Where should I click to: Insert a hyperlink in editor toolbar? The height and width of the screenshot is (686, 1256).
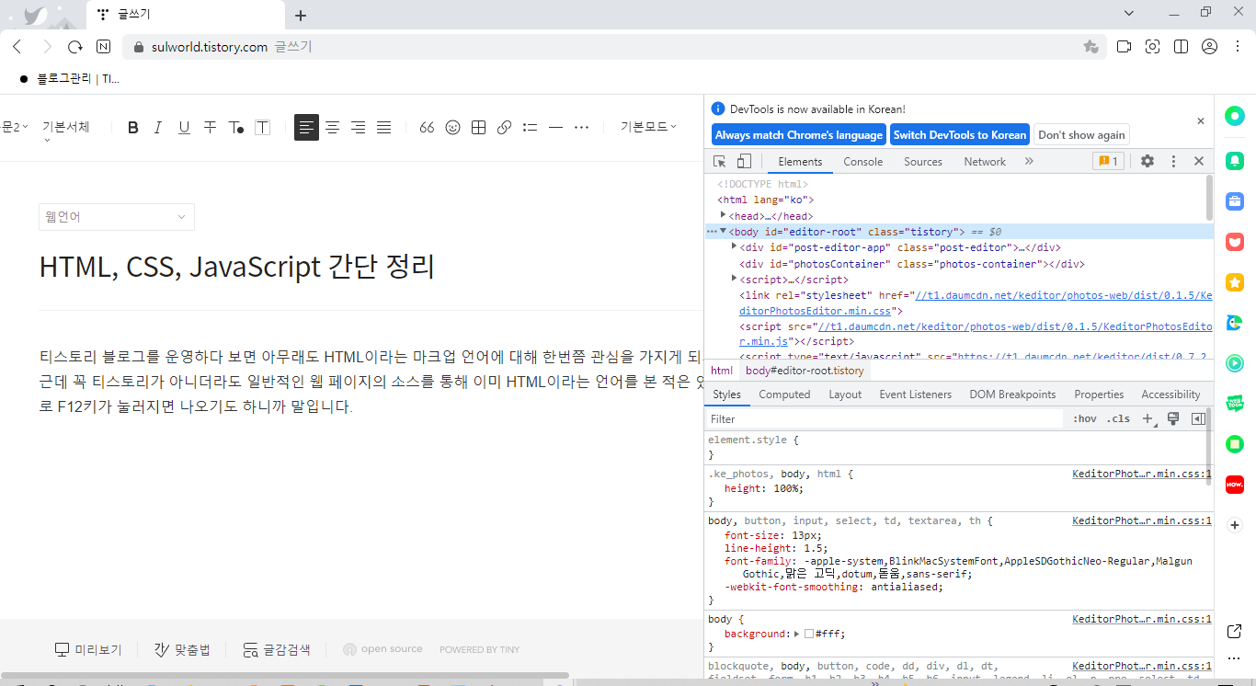[504, 128]
